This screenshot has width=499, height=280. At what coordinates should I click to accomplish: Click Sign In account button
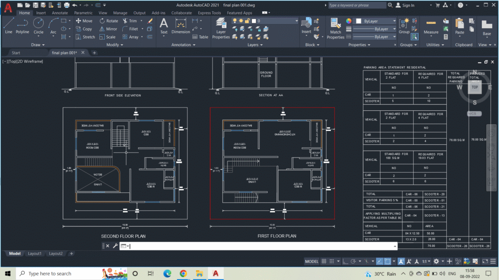coord(405,5)
